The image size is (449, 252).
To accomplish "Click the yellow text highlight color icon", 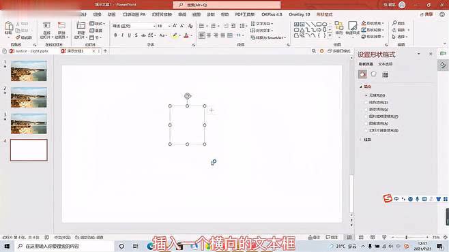I will [x=175, y=35].
